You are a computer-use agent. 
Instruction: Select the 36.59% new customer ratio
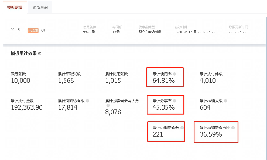pyautogui.click(x=211, y=134)
